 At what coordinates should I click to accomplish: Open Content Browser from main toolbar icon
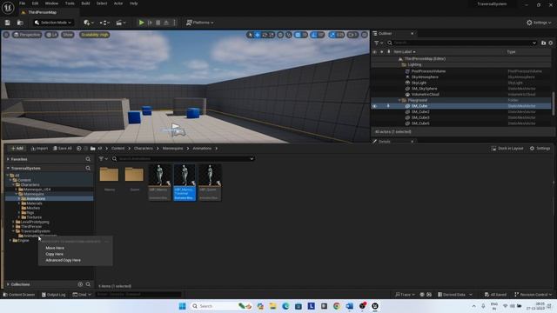[20, 23]
